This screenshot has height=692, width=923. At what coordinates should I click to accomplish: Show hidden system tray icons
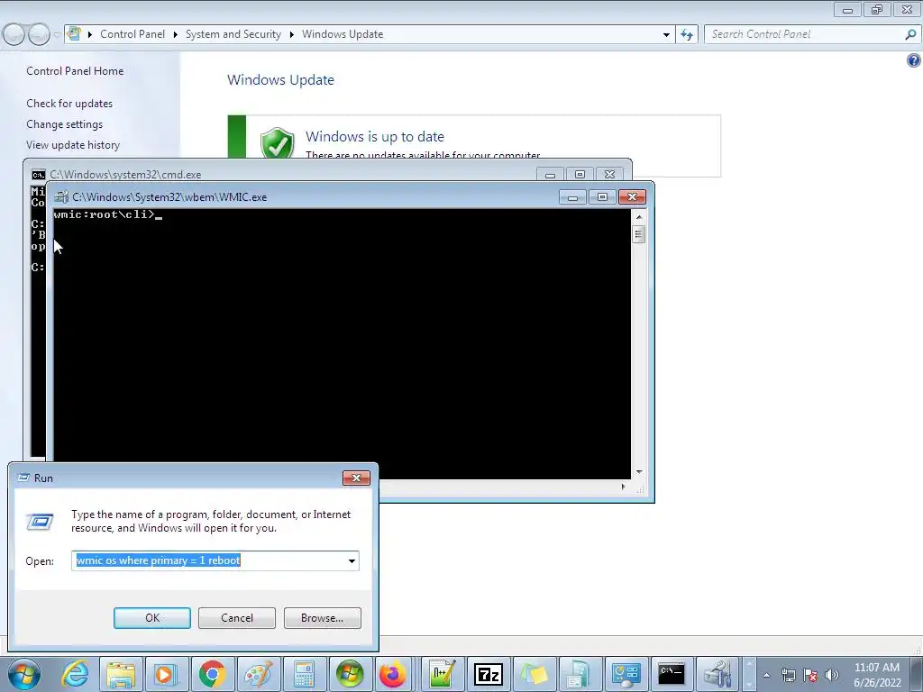click(x=766, y=675)
